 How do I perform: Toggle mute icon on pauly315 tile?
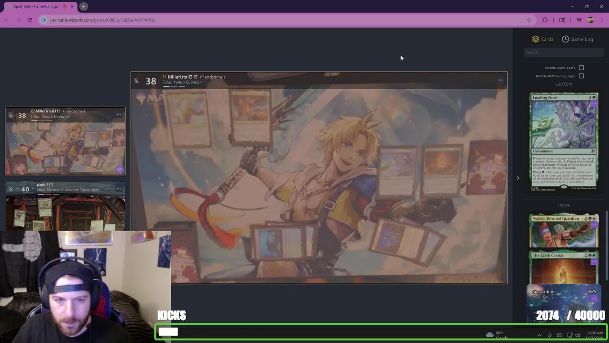[10, 189]
